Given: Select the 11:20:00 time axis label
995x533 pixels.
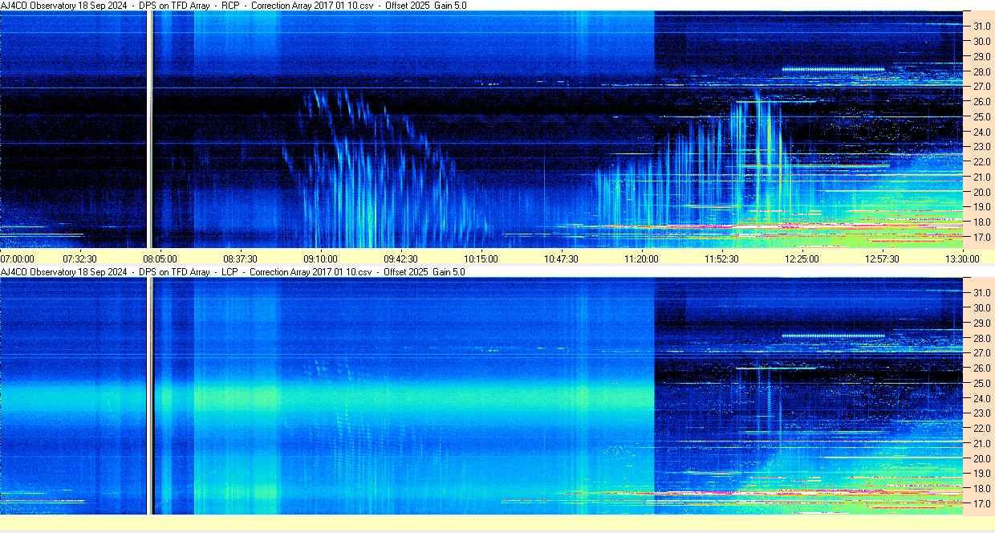Looking at the screenshot, I should tap(641, 258).
